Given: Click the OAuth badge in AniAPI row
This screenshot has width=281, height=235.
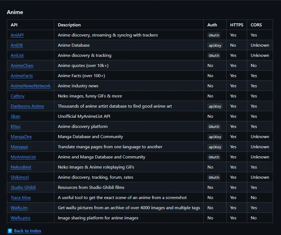Looking at the screenshot, I should [214, 35].
